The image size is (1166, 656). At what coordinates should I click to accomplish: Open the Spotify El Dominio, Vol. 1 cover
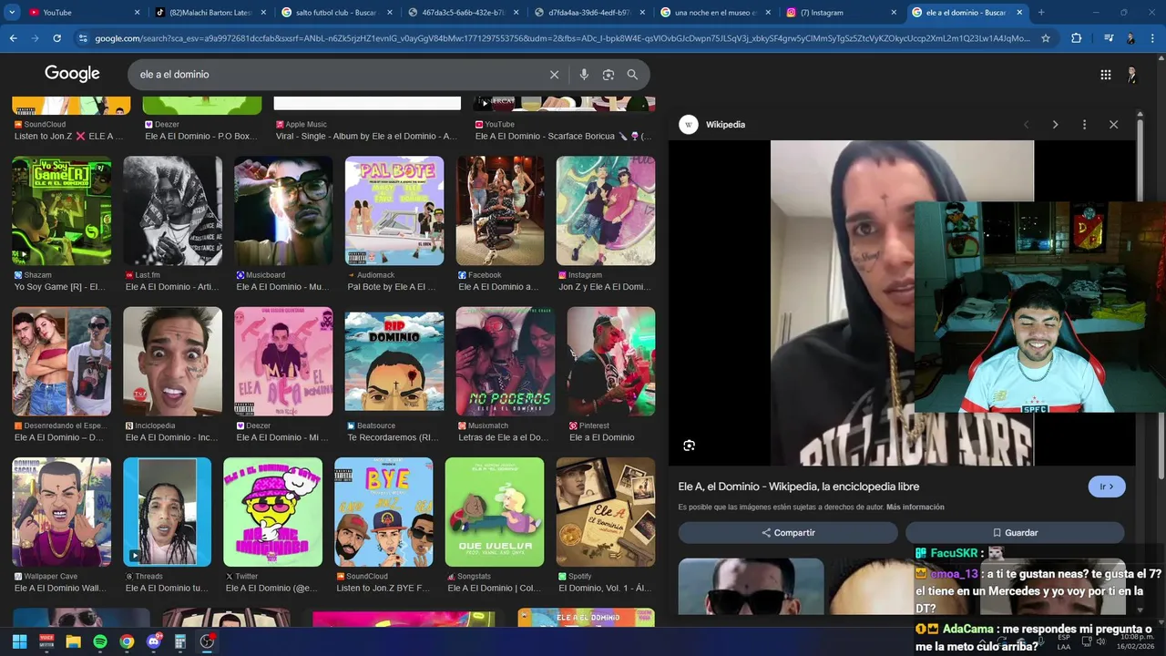(606, 512)
